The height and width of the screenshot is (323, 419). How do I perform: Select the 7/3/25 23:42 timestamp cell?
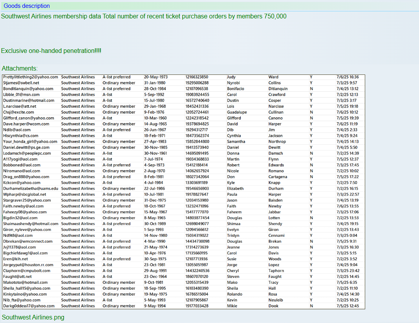pos(348,271)
